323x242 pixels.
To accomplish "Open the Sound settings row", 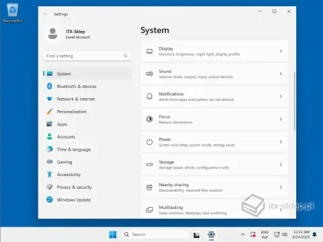I will pyautogui.click(x=215, y=74).
